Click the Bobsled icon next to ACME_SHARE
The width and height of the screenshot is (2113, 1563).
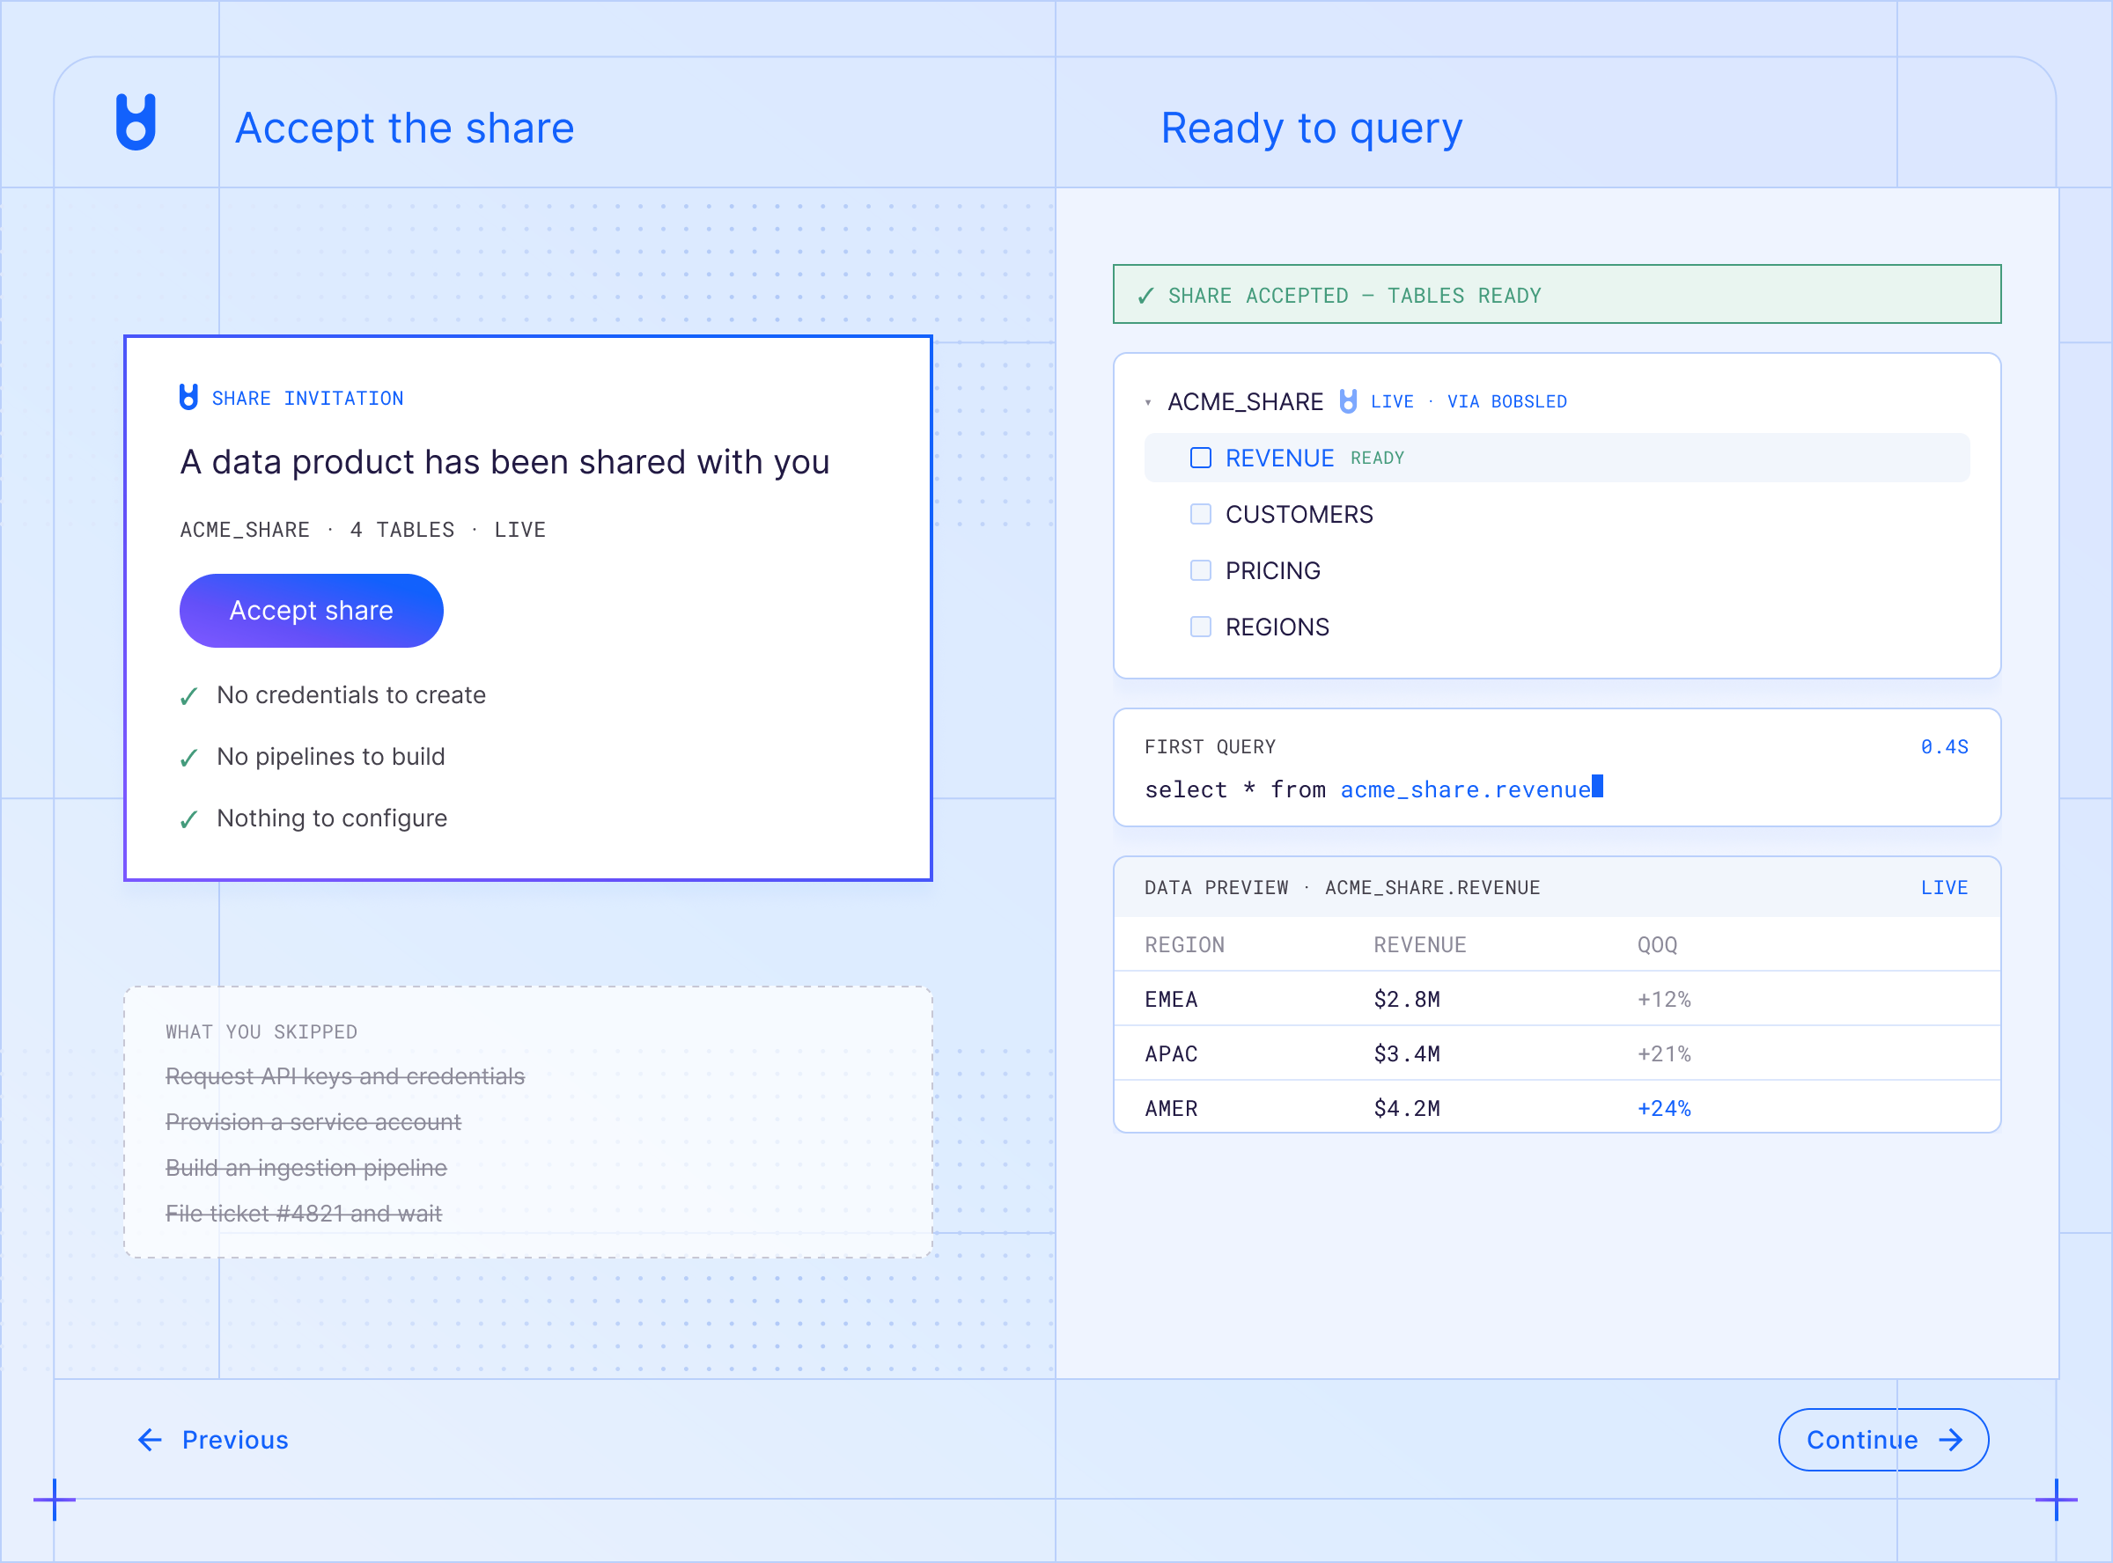tap(1349, 401)
